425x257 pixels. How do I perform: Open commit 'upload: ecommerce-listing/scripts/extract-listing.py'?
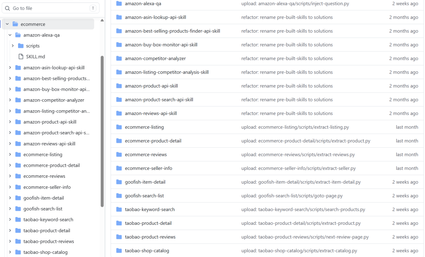click(295, 127)
